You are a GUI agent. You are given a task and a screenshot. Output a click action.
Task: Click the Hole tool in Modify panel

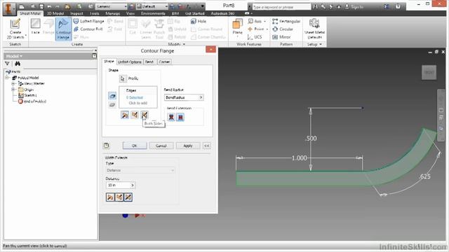[x=199, y=21]
